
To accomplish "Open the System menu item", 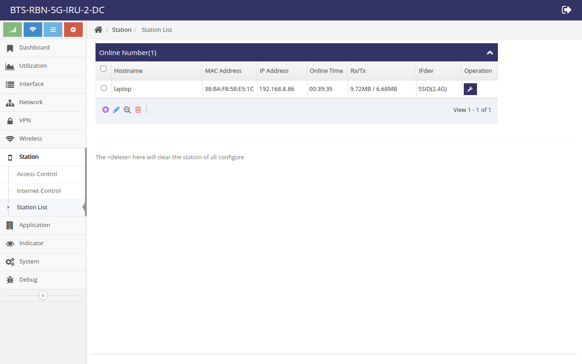I will 43,262.
